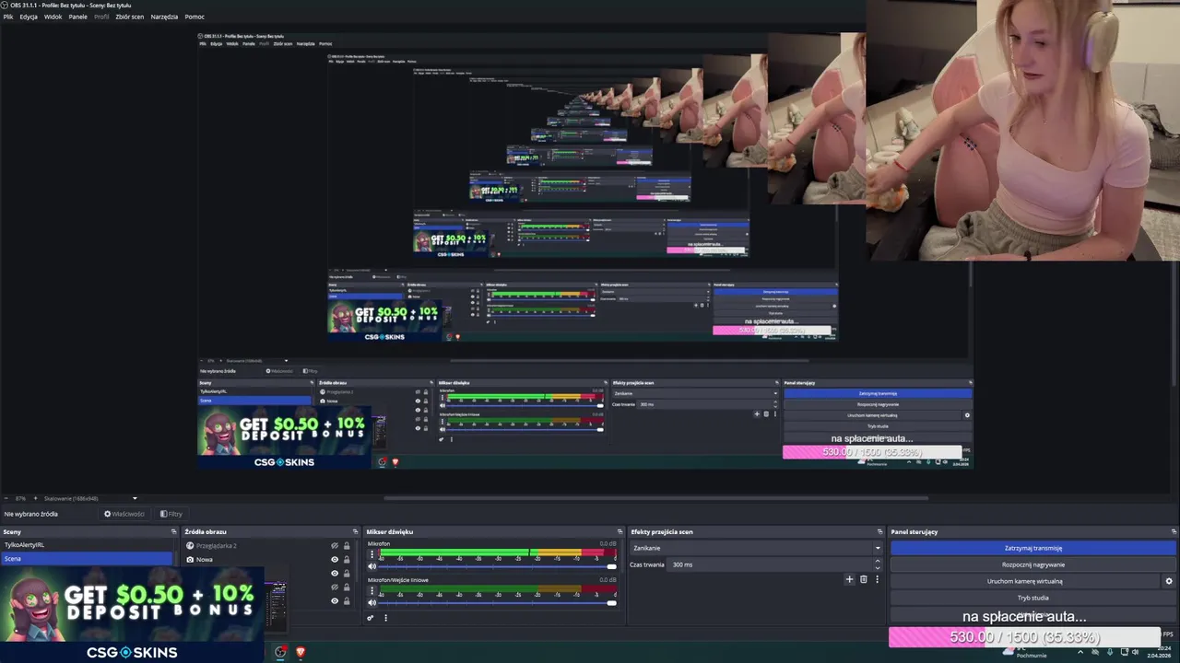This screenshot has width=1180, height=663.
Task: Open the Skalowanie preview scaling dropdown
Action: click(x=90, y=498)
